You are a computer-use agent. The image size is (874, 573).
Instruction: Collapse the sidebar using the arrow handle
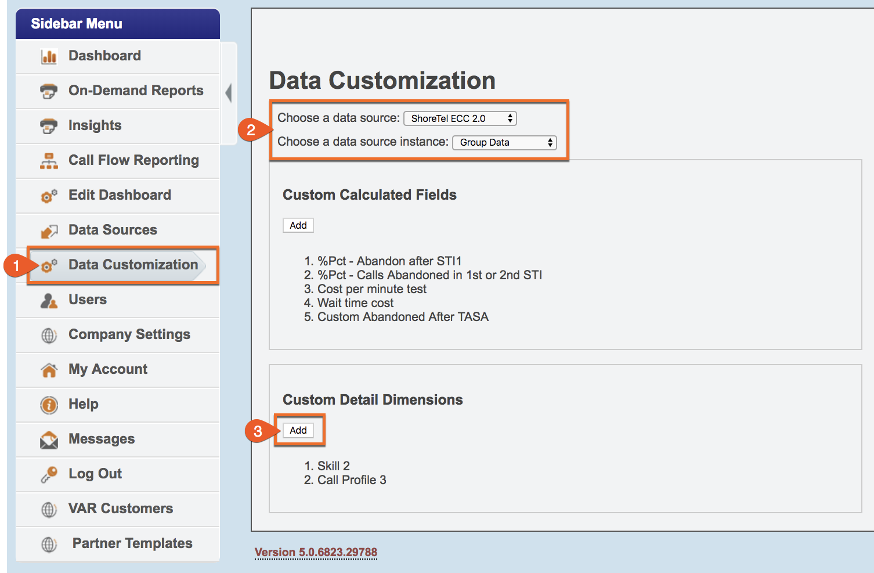click(x=229, y=93)
